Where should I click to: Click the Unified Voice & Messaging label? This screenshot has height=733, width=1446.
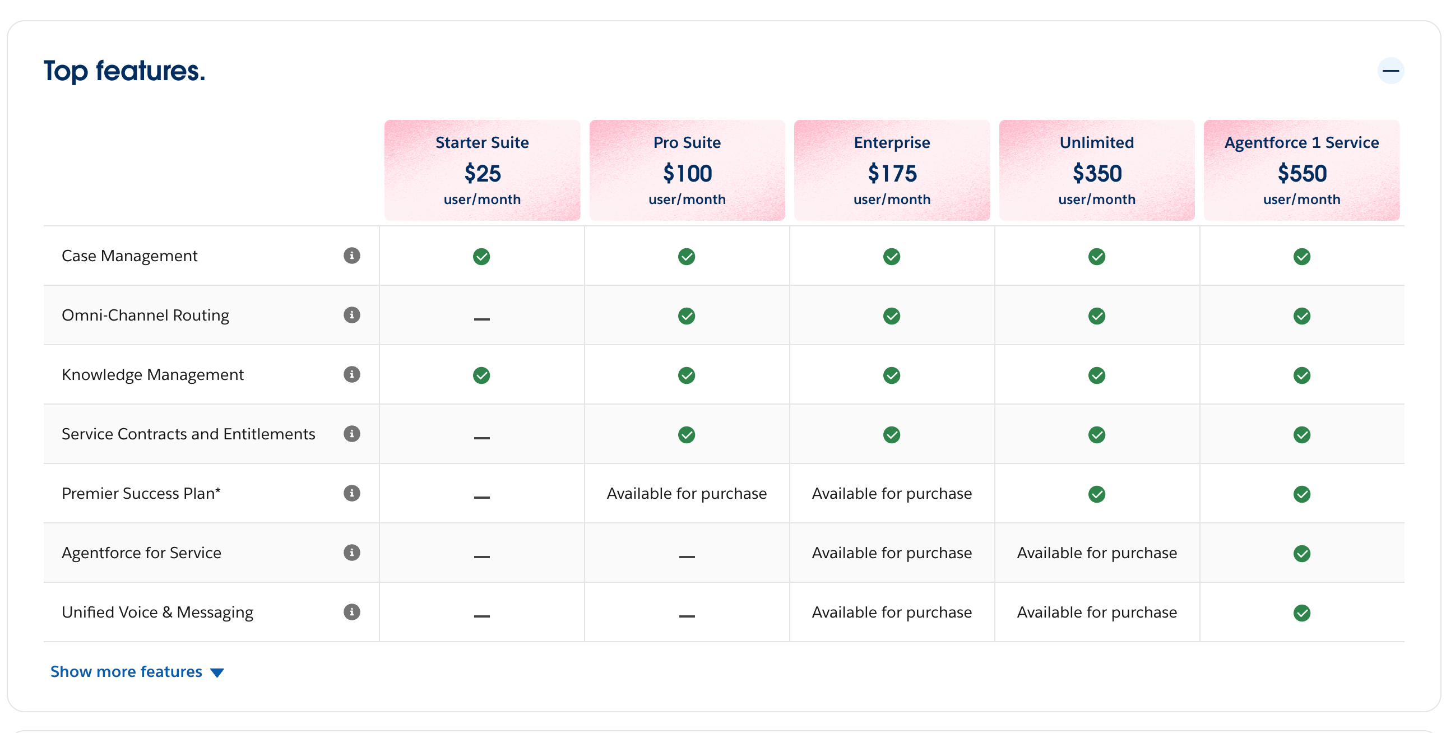157,613
